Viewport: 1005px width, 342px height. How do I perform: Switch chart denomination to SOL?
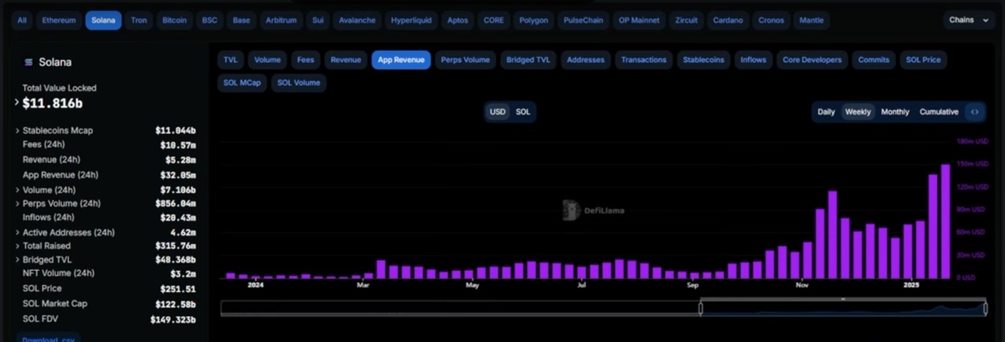(x=523, y=112)
